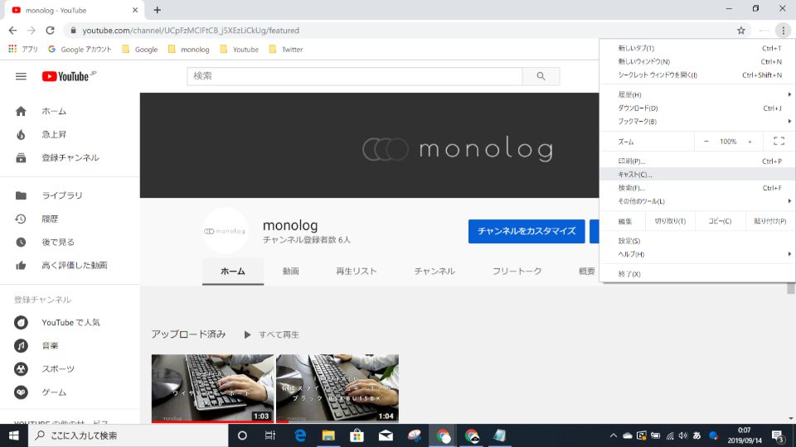Click 切り取り(T) cut button

(x=670, y=221)
